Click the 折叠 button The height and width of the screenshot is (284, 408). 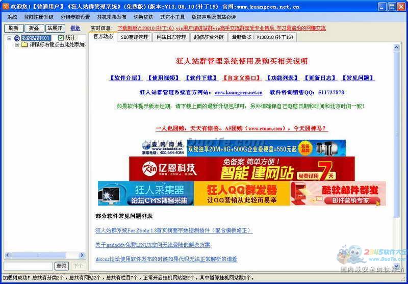34,28
